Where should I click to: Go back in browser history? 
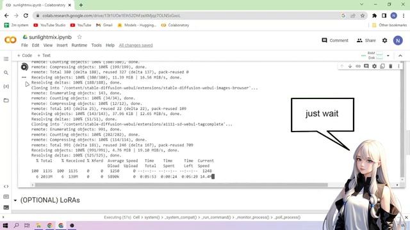click(6, 15)
